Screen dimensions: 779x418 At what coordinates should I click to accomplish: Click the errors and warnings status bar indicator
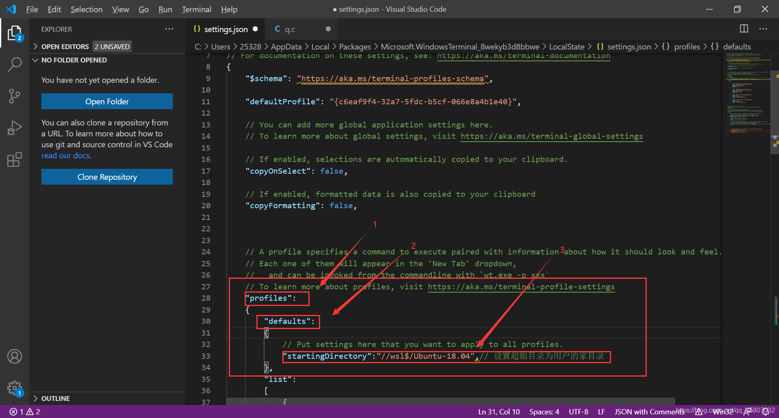click(25, 412)
